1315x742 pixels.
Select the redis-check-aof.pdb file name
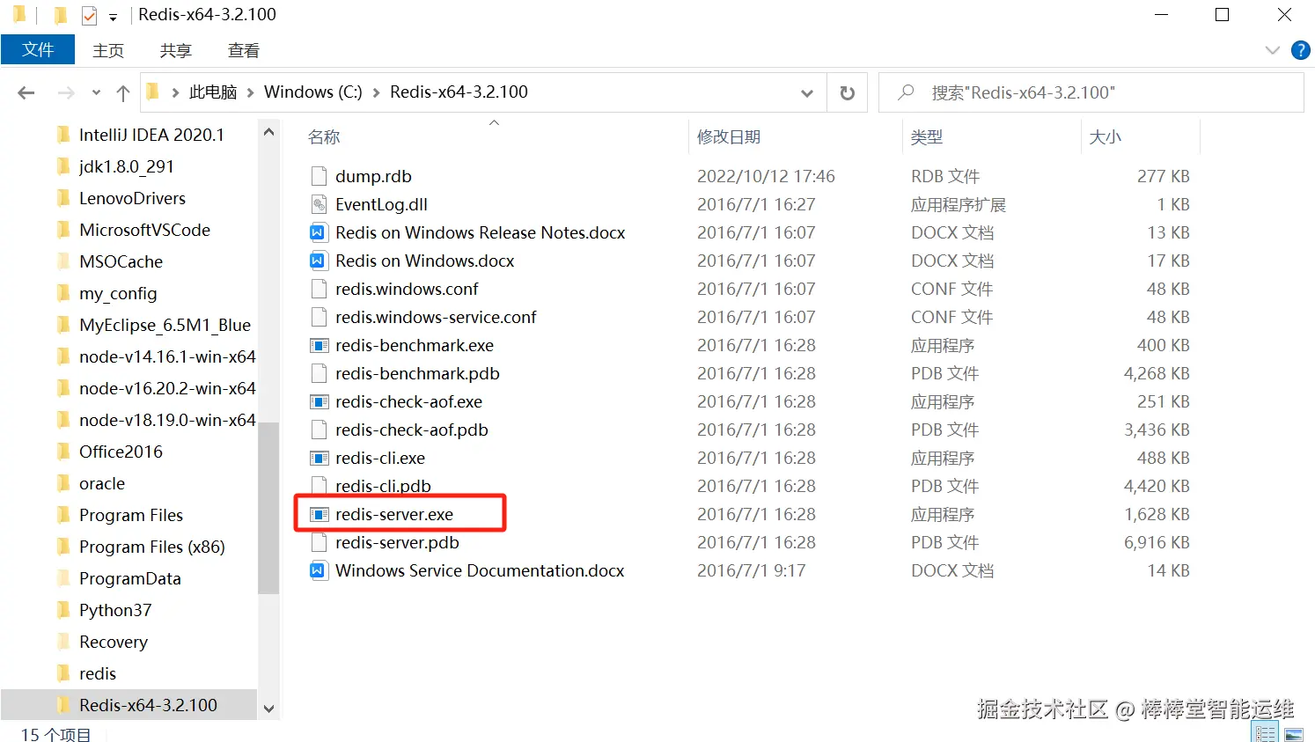point(411,430)
